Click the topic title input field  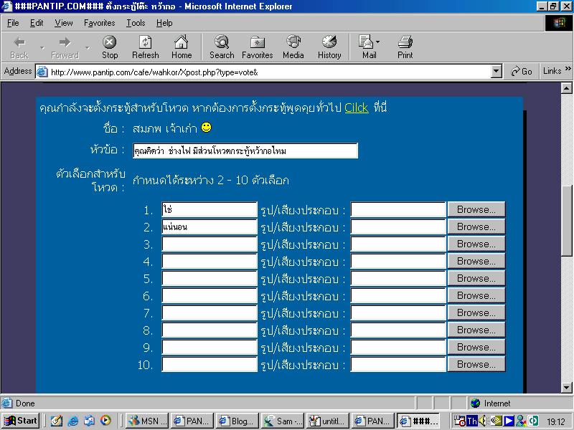[x=245, y=150]
